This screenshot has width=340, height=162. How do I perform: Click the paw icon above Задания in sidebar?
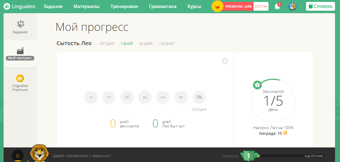tap(20, 24)
